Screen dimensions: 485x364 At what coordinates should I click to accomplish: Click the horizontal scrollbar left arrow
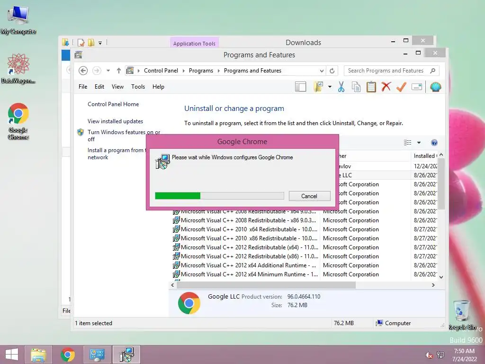(172, 285)
